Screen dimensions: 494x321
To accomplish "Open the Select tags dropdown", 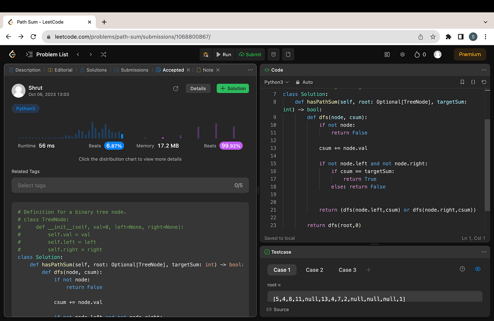I will (130, 185).
